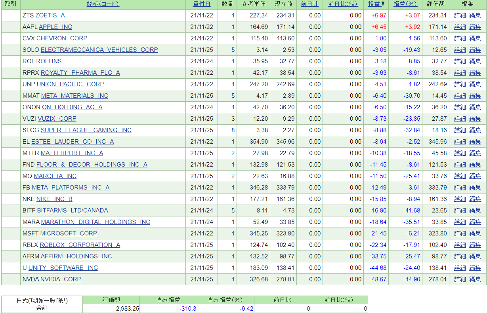Open the ESTEE_LAUDER_CO_INC_A link
Image resolution: width=487 pixels, height=313 pixels.
click(x=73, y=142)
